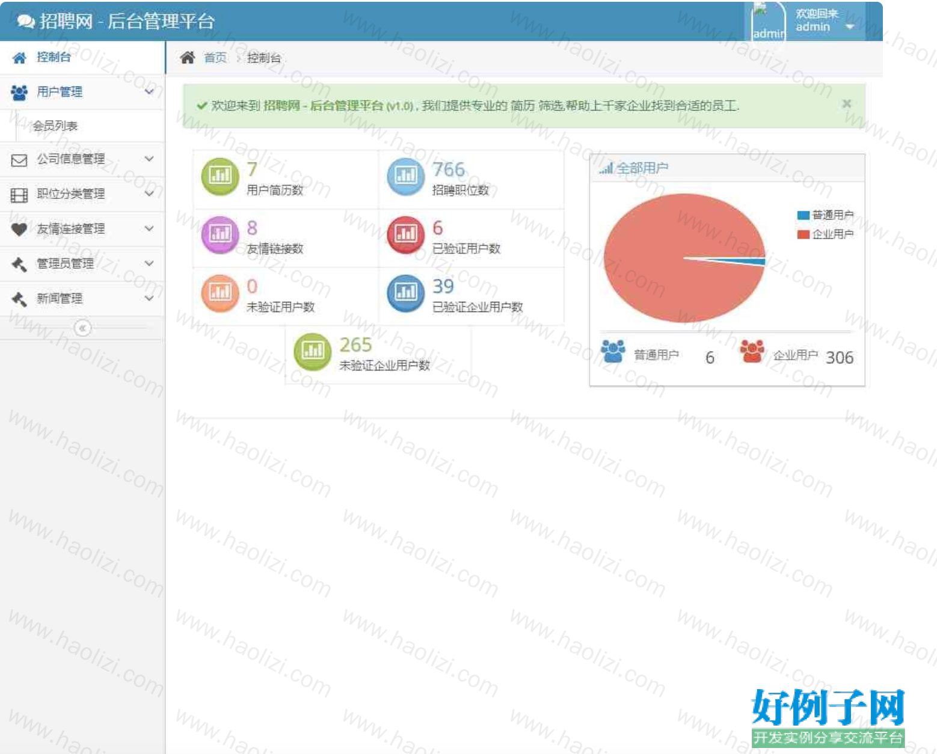Click the 控制台 breadcrumb text
Viewport: 937px width, 754px height.
pos(264,58)
